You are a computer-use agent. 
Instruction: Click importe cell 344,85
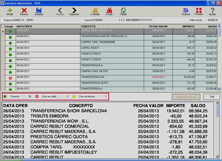(184, 37)
